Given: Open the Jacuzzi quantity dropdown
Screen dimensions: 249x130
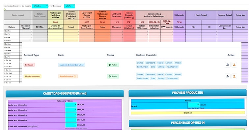Looking at the screenshot, I should click(193, 105).
